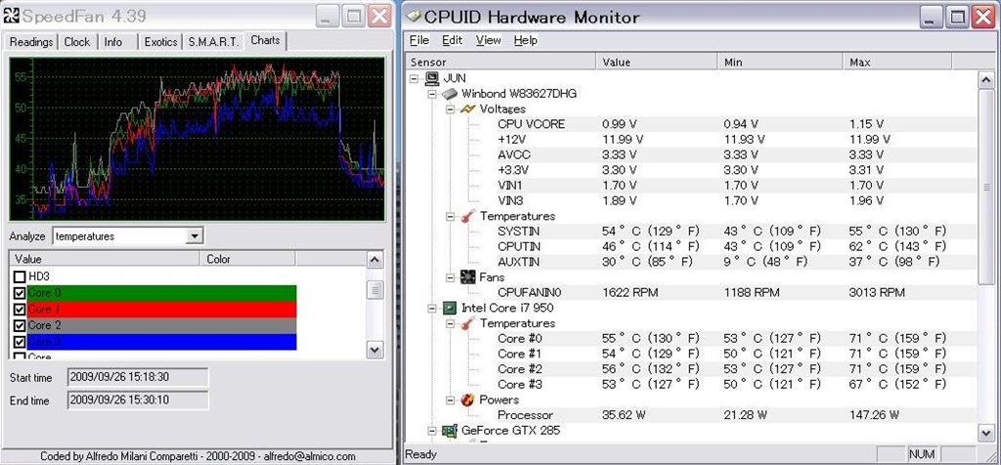Collapse the JUN tree node
1001x465 pixels.
tap(413, 78)
